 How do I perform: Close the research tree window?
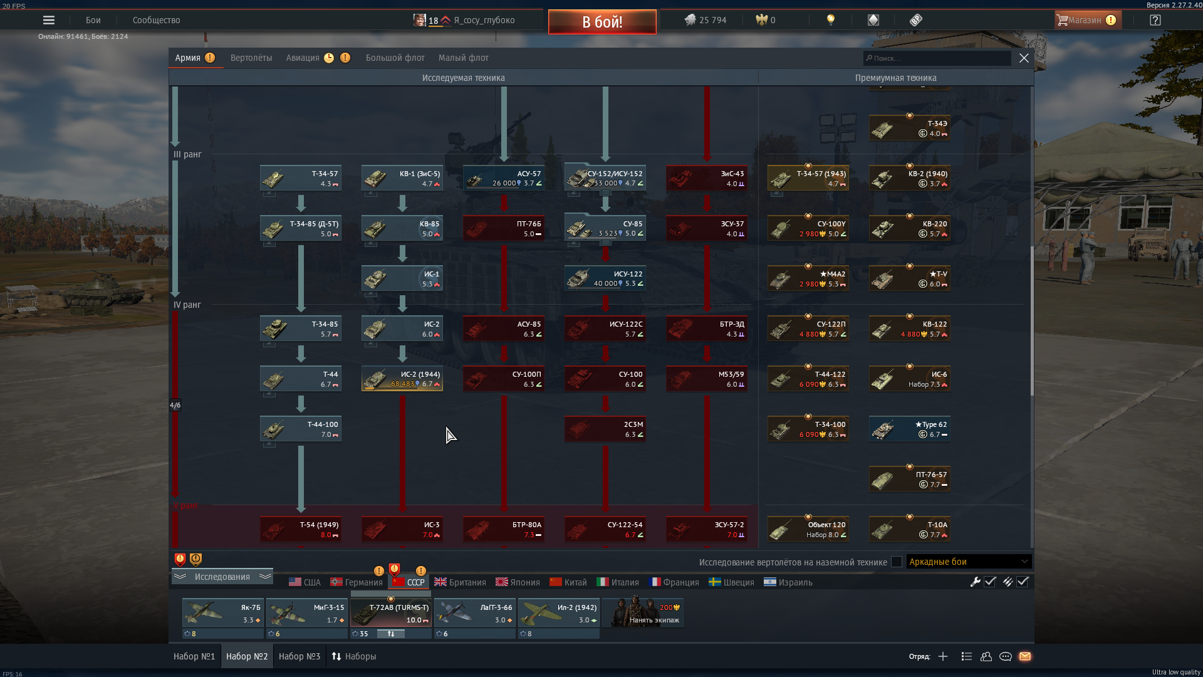pyautogui.click(x=1024, y=58)
